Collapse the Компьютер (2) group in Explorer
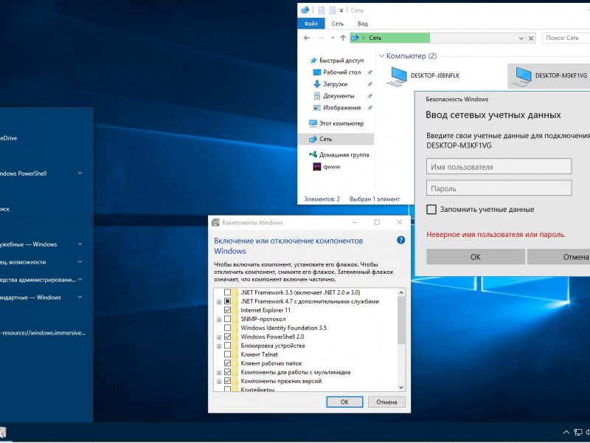Image resolution: width=590 pixels, height=443 pixels. tap(381, 56)
